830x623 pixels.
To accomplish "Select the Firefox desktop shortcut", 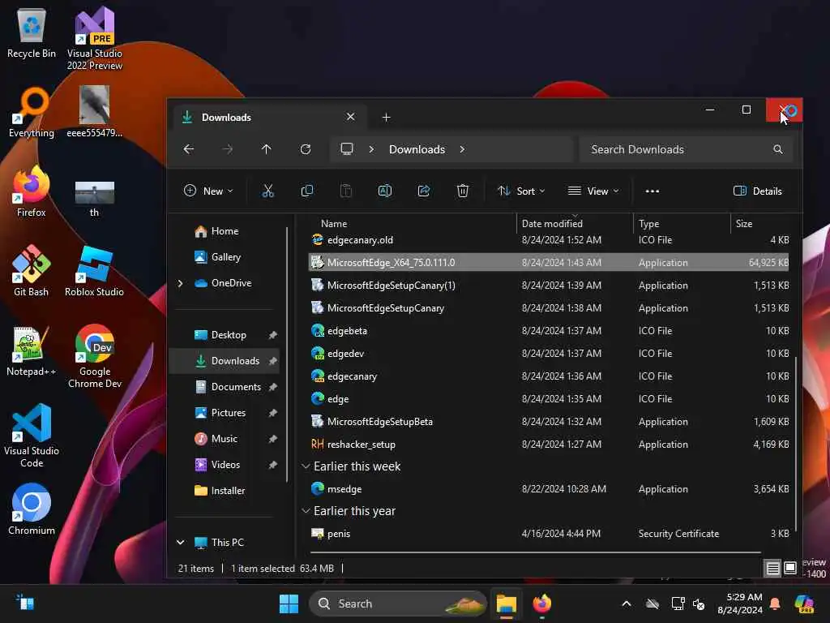I will click(x=32, y=191).
